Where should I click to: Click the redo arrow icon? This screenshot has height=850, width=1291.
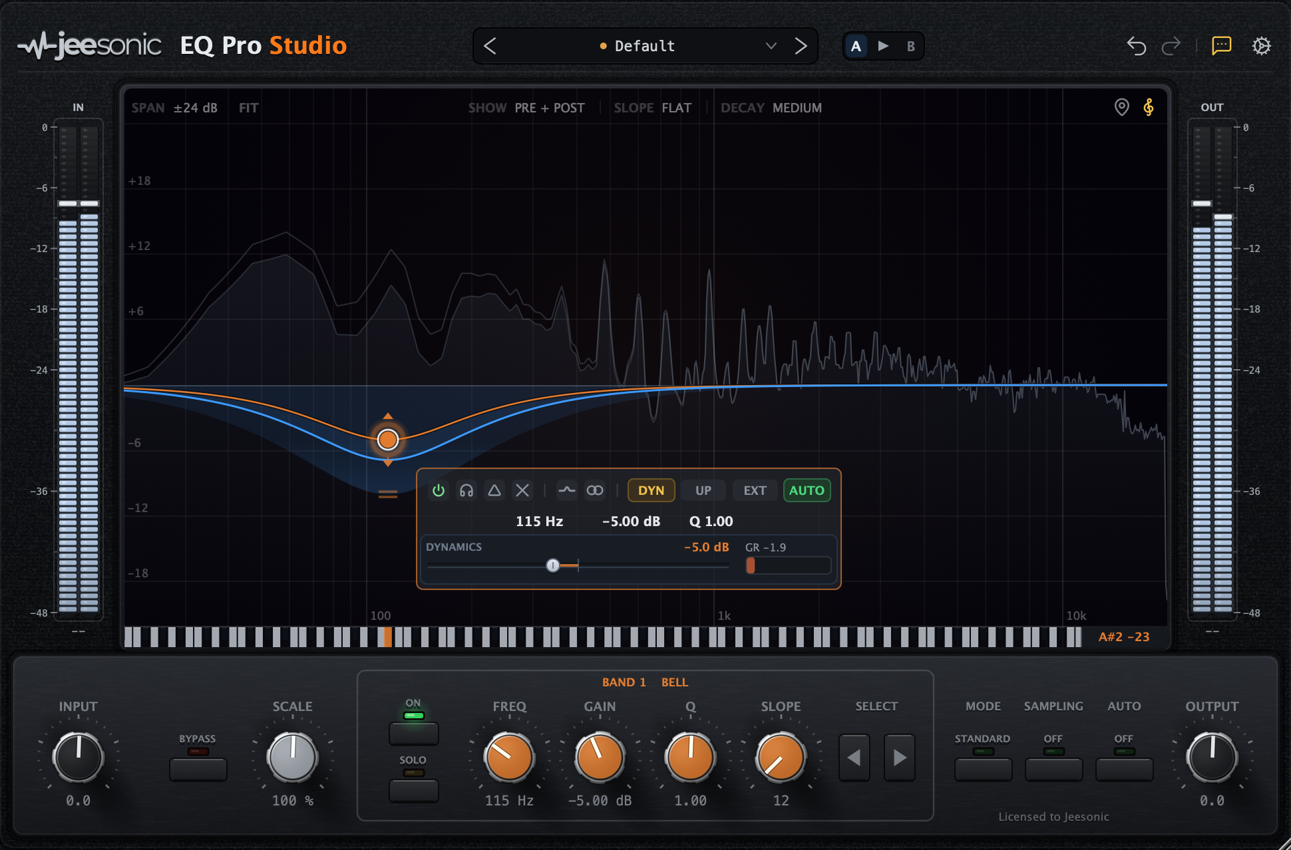click(1171, 46)
